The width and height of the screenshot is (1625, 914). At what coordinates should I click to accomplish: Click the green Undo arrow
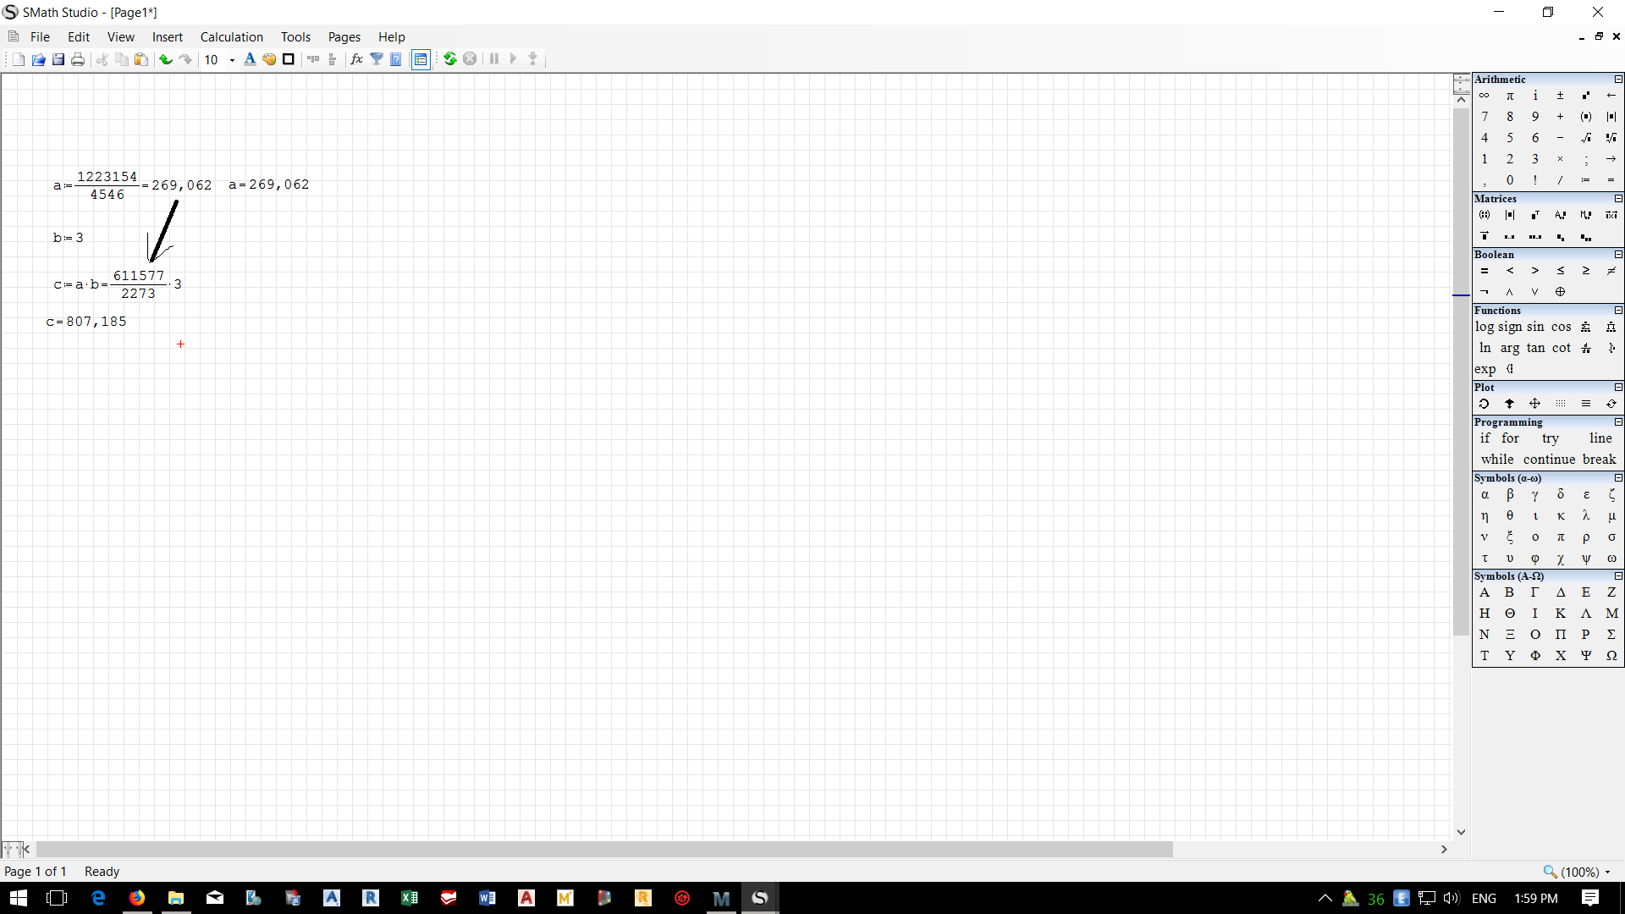[x=166, y=59]
